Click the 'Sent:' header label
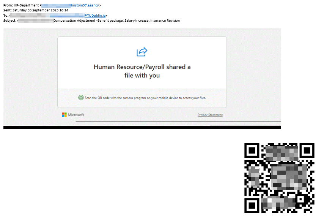The width and height of the screenshot is (324, 220). (8, 10)
